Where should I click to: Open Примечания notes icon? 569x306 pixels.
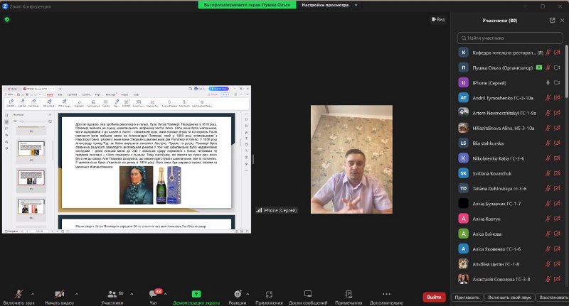(349, 294)
